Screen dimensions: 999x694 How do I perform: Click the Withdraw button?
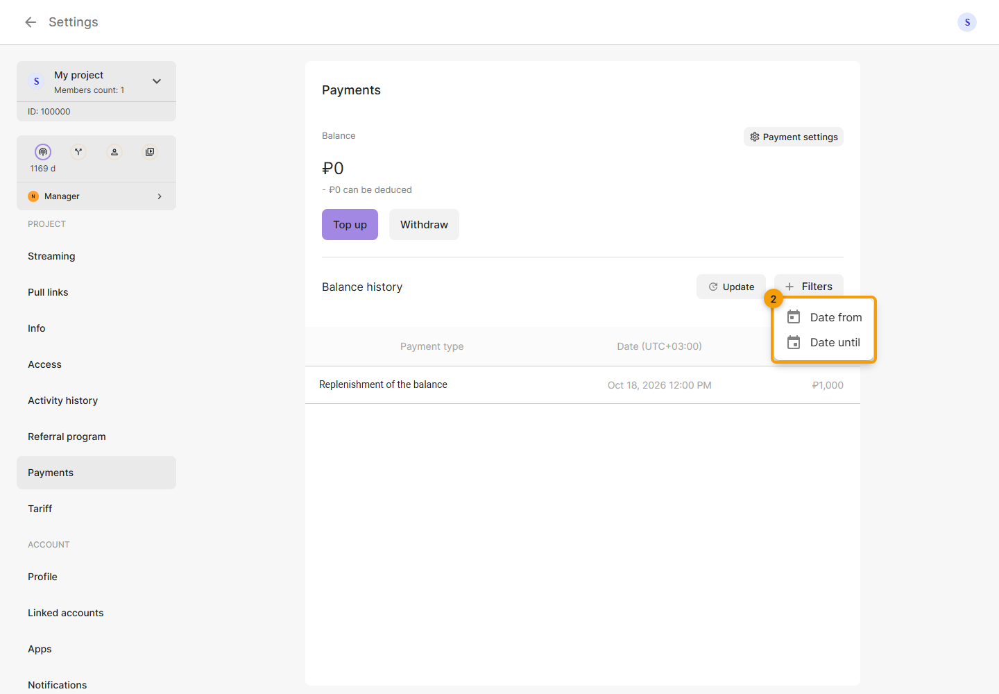click(424, 225)
